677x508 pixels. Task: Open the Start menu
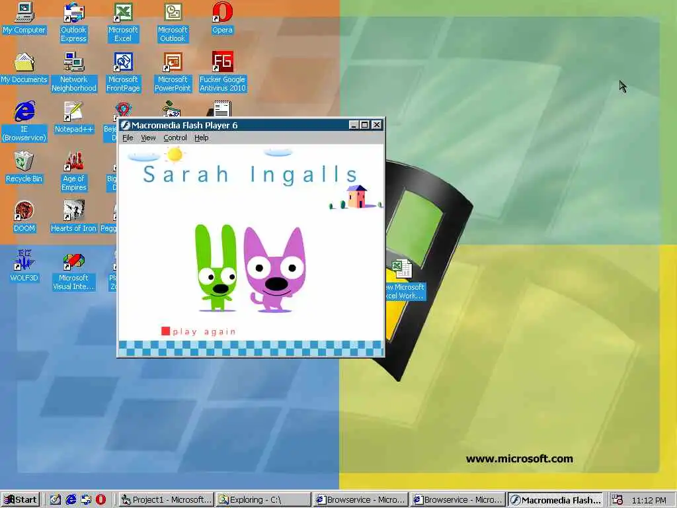(20, 500)
